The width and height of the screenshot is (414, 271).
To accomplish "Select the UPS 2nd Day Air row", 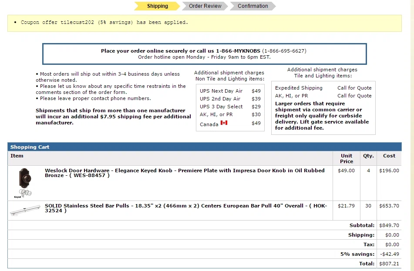I will 230,99.
